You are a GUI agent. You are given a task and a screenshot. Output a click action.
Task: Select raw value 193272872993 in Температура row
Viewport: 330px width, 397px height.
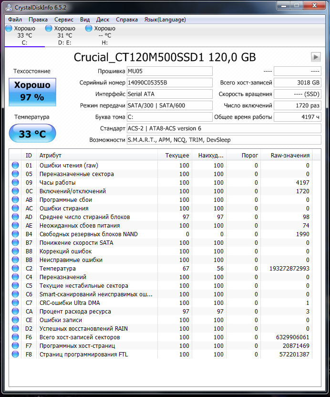[289, 268]
